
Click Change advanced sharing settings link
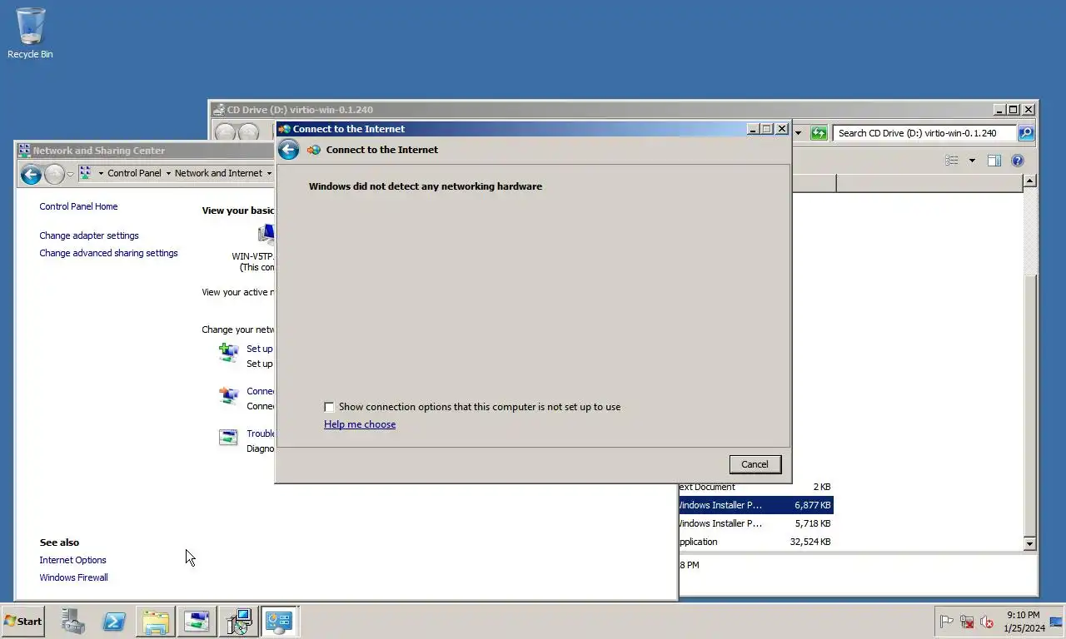(x=108, y=253)
